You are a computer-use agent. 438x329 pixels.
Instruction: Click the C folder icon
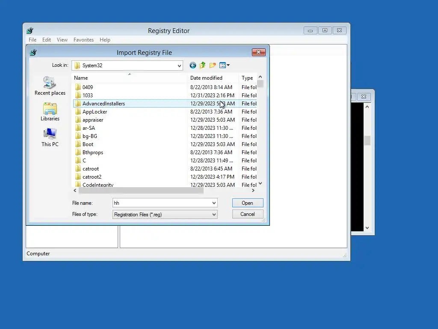pyautogui.click(x=78, y=161)
